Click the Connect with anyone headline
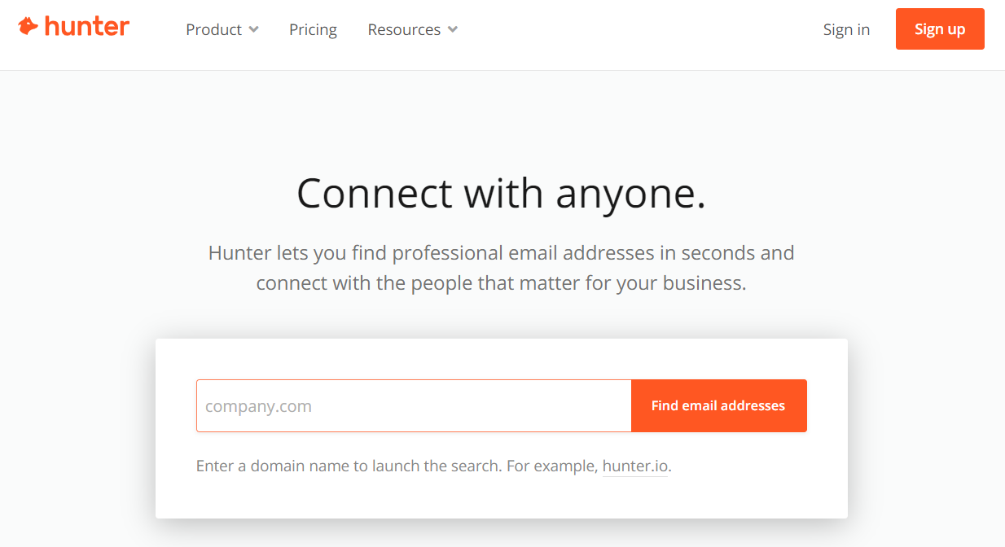The image size is (1005, 547). point(502,194)
